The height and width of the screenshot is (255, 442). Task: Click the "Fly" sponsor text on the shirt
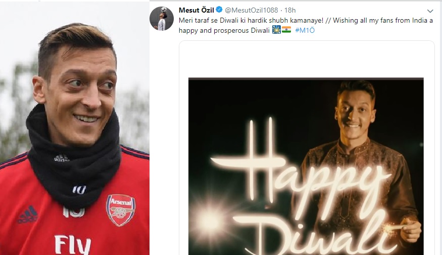(x=72, y=245)
